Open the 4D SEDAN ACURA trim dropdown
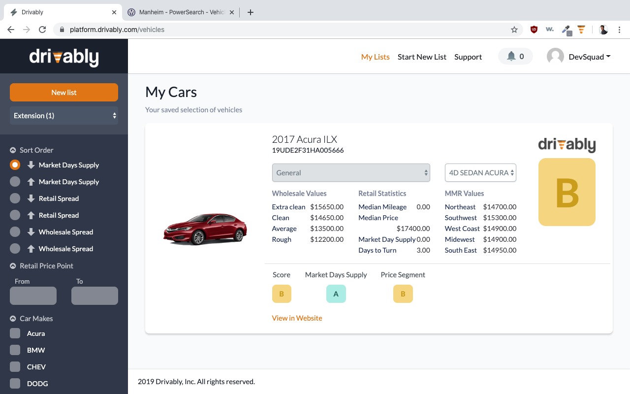Viewport: 630px width, 394px height. [x=480, y=173]
